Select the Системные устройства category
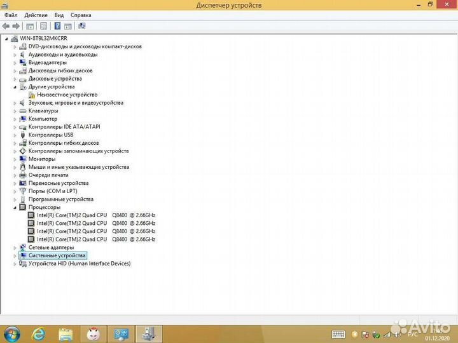 tap(57, 255)
